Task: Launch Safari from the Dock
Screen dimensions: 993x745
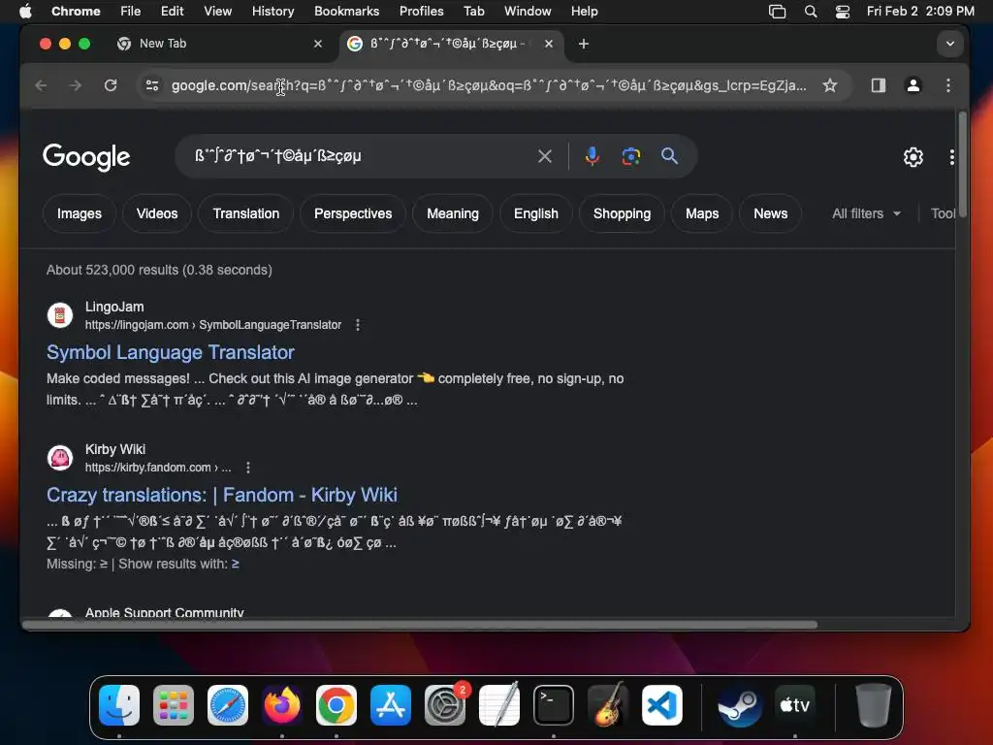Action: coord(228,705)
